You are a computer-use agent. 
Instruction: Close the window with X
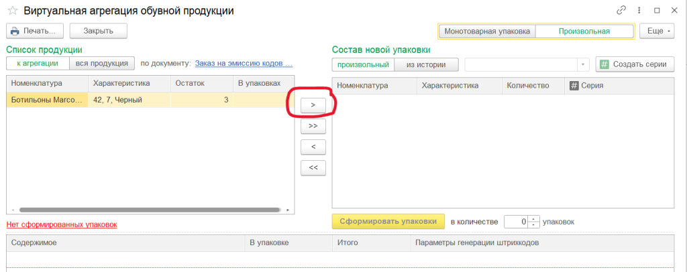pyautogui.click(x=674, y=11)
